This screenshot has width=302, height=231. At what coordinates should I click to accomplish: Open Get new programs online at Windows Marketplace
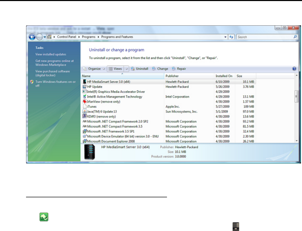pos(54,63)
